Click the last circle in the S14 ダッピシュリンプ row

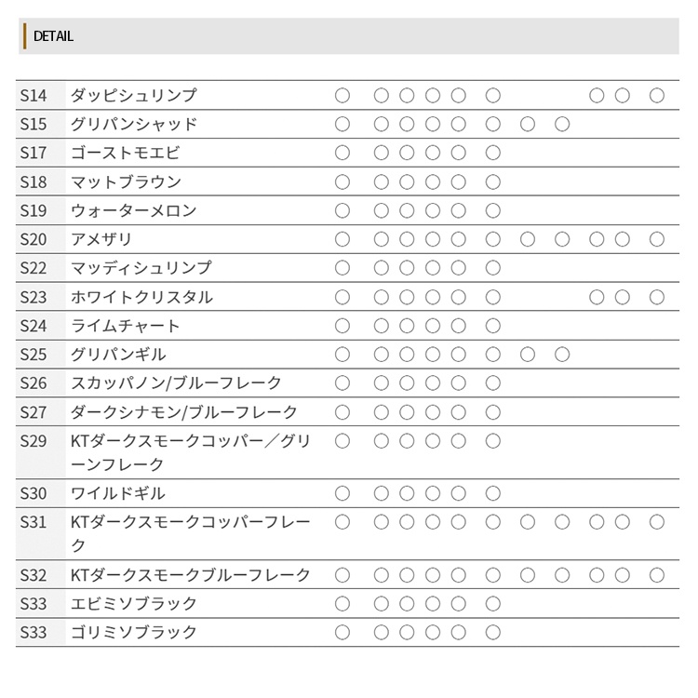click(x=657, y=95)
